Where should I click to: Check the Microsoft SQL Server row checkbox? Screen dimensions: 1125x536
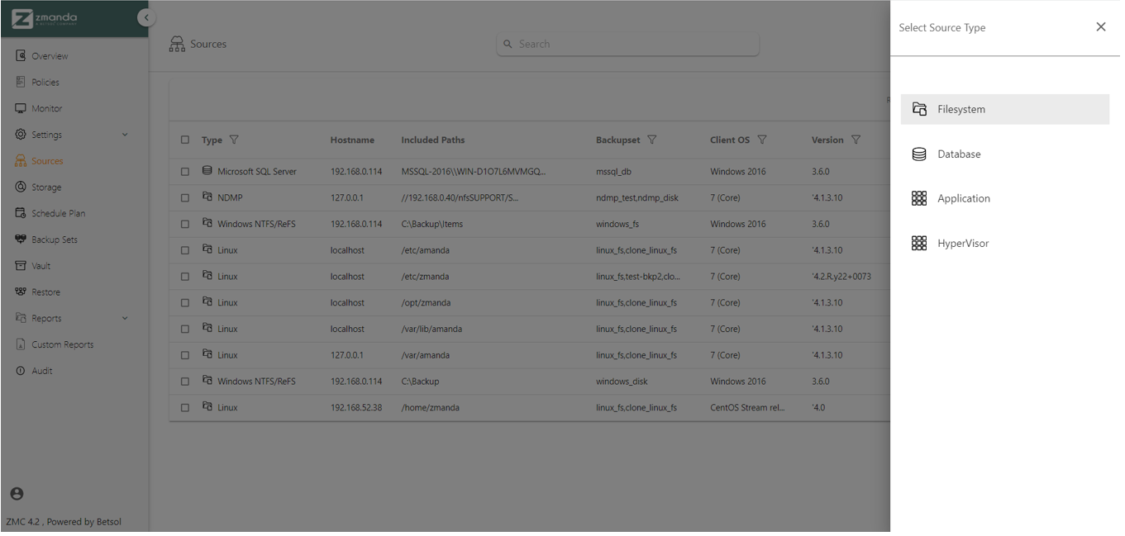click(x=185, y=172)
